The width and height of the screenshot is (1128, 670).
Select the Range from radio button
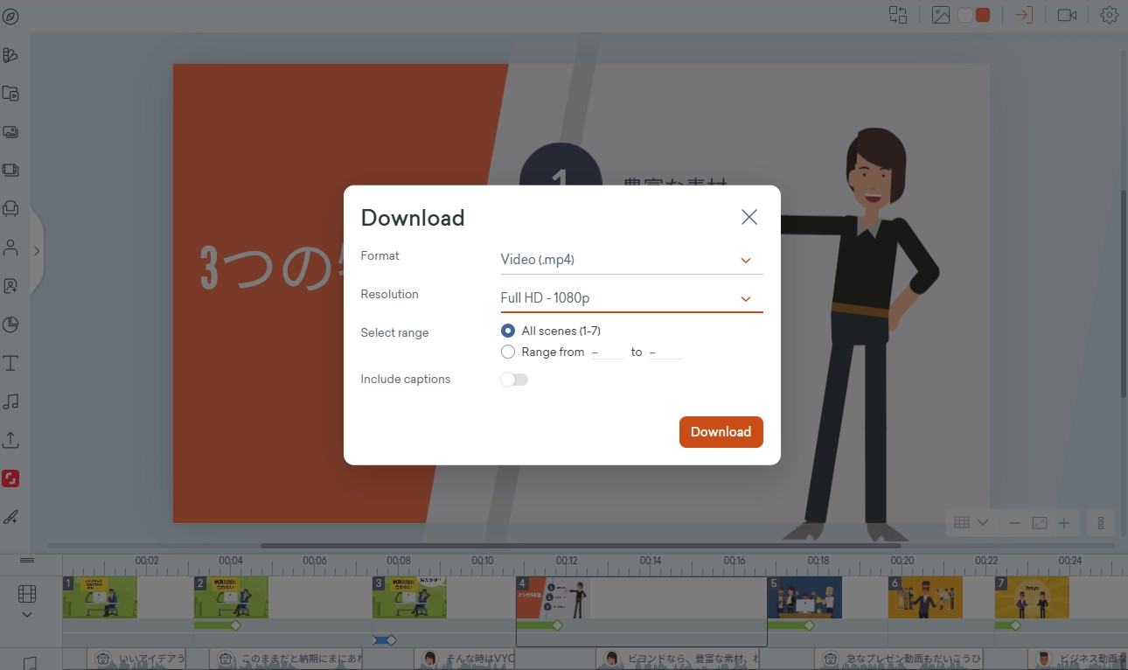coord(508,352)
